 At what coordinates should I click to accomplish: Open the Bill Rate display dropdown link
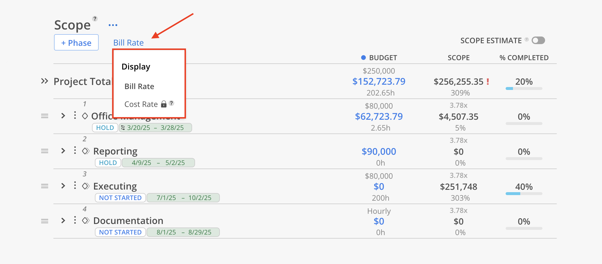click(x=128, y=43)
